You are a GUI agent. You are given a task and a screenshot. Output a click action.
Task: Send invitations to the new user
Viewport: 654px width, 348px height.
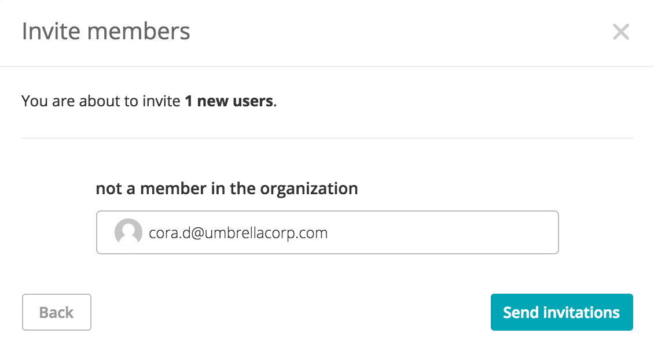click(561, 312)
